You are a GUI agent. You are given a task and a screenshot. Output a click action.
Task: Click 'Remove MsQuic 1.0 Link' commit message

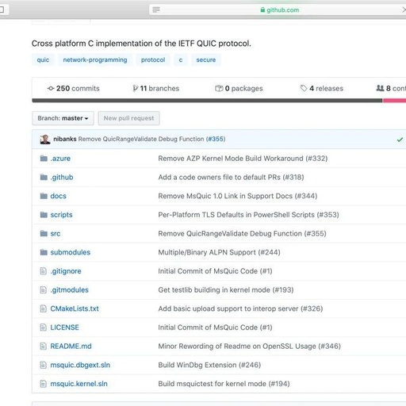pyautogui.click(x=238, y=196)
